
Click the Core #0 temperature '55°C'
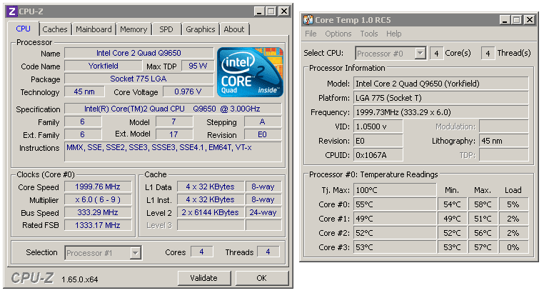(x=395, y=204)
